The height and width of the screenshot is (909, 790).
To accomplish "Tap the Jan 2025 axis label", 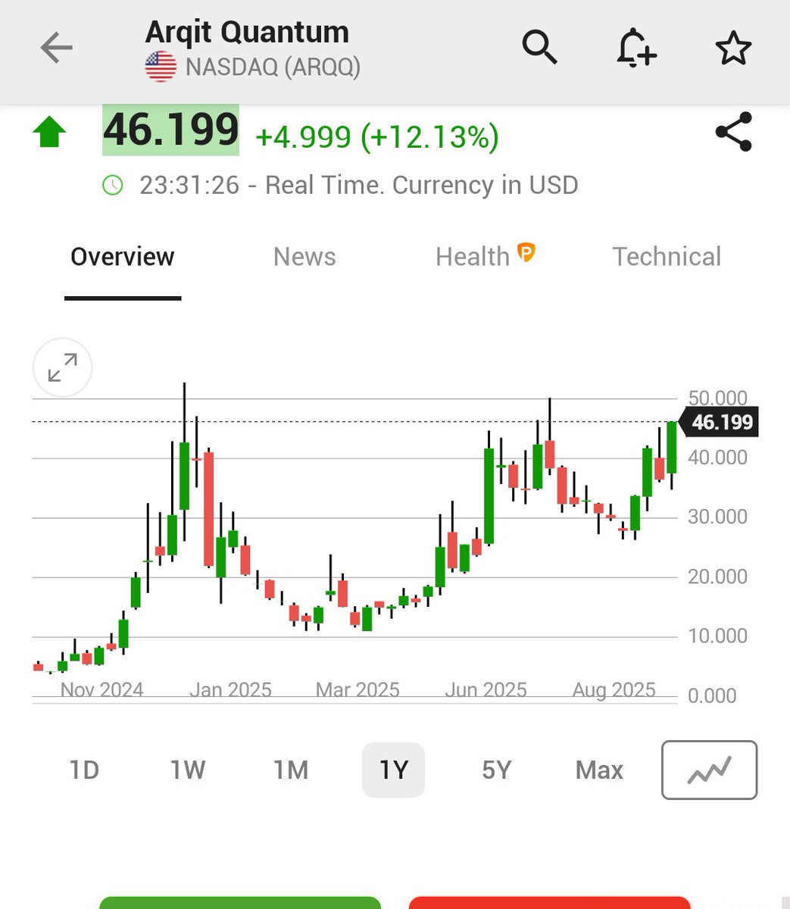I will [x=230, y=690].
